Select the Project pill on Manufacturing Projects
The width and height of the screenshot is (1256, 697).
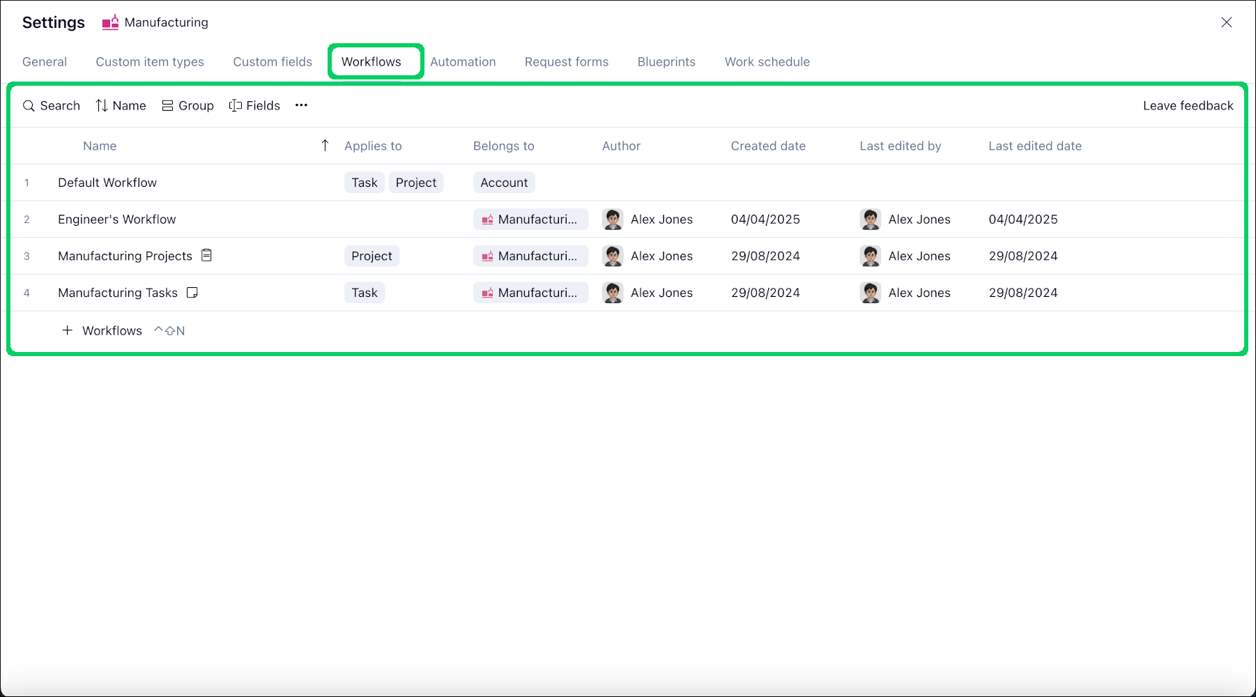[372, 255]
